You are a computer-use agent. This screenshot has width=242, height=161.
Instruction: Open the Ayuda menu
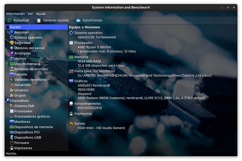41,14
